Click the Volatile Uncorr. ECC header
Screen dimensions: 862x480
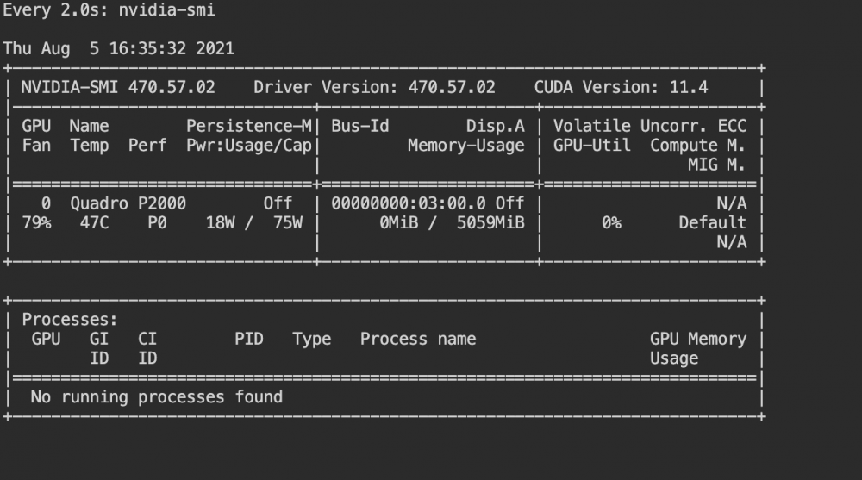click(x=650, y=126)
